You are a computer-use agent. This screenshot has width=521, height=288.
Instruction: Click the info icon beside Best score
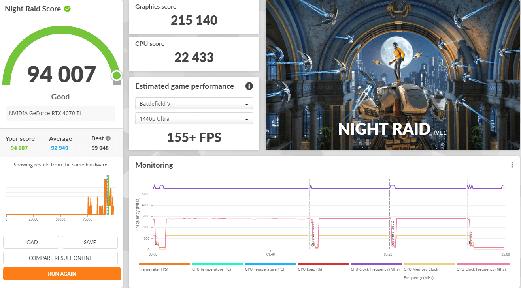pyautogui.click(x=108, y=138)
